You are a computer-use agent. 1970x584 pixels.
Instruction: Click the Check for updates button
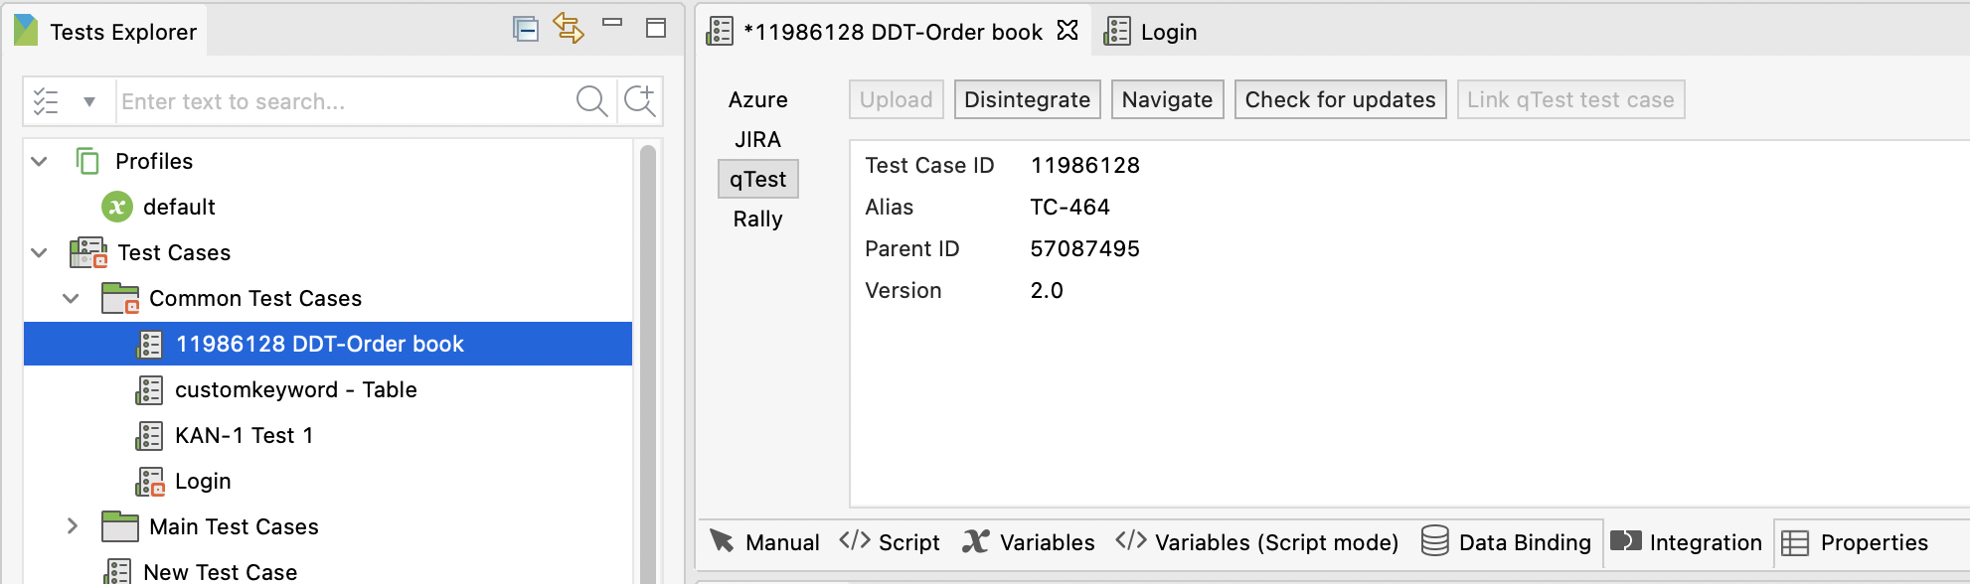pyautogui.click(x=1340, y=99)
